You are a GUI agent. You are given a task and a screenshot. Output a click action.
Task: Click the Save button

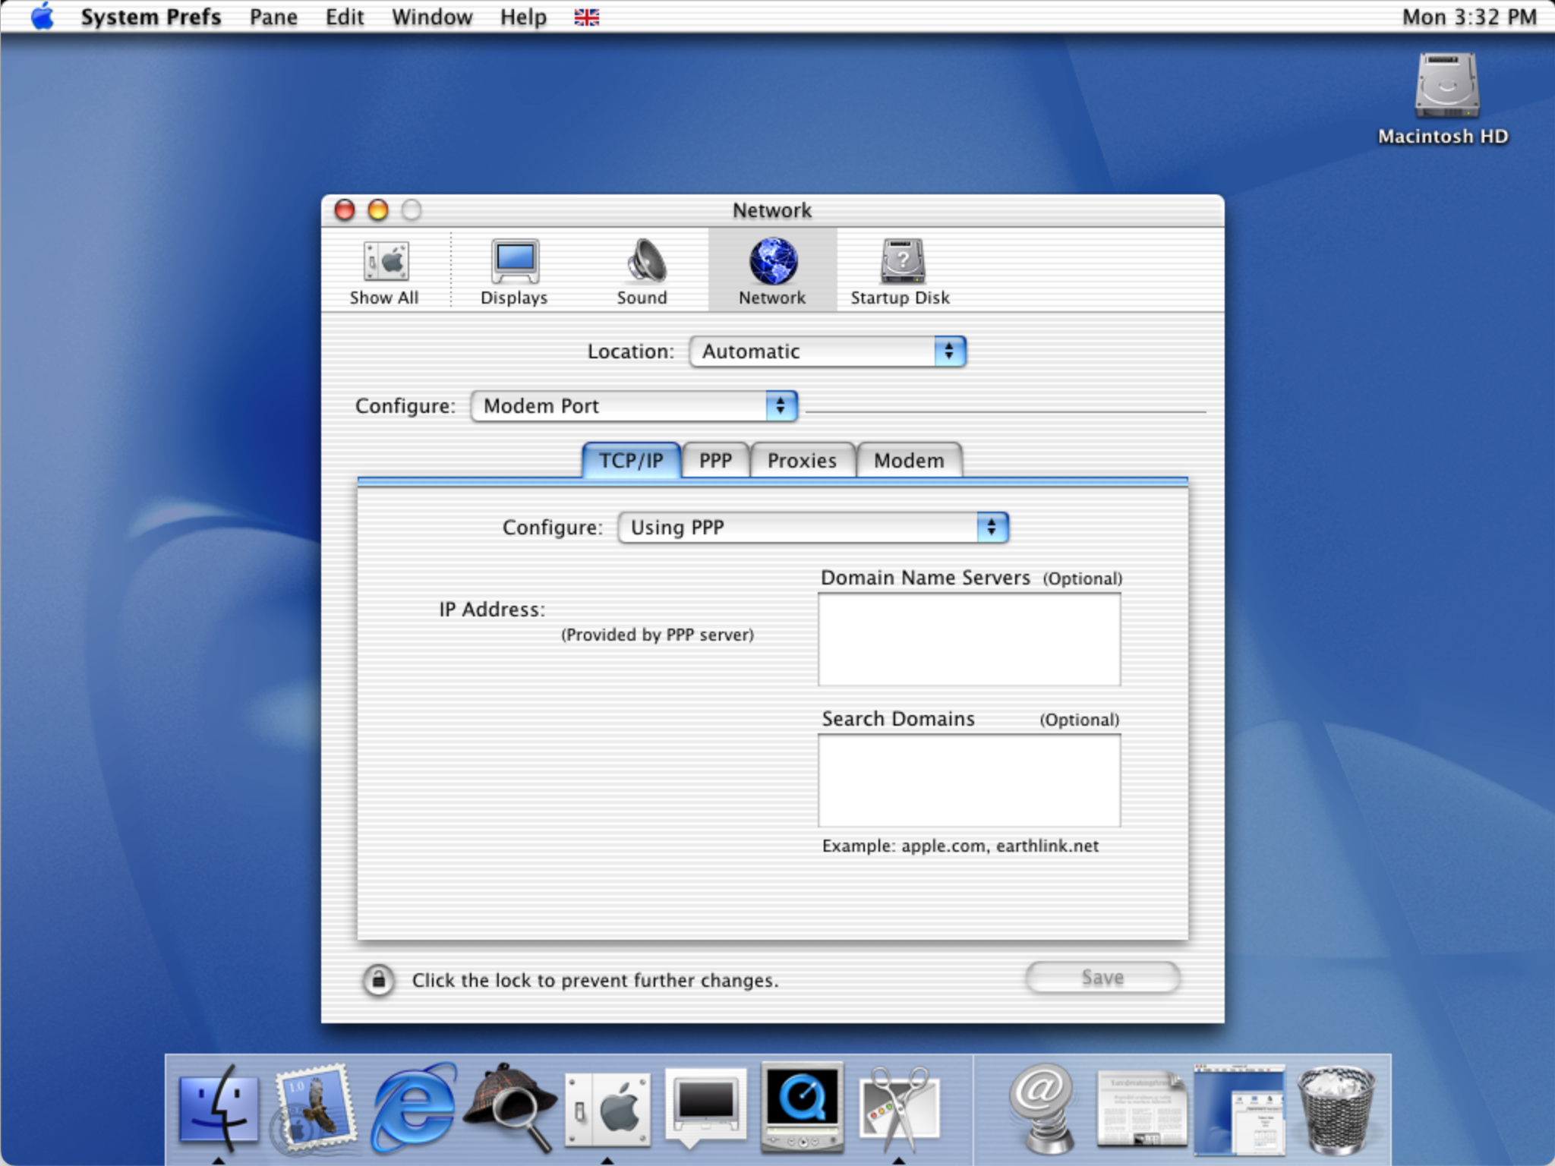(x=1102, y=978)
